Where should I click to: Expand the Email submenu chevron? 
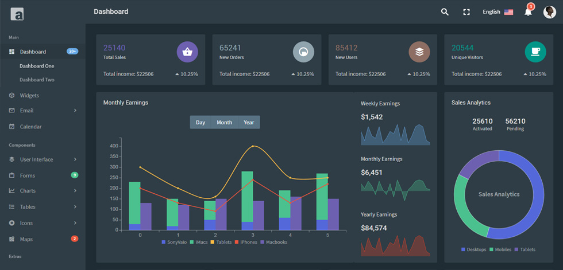[75, 110]
